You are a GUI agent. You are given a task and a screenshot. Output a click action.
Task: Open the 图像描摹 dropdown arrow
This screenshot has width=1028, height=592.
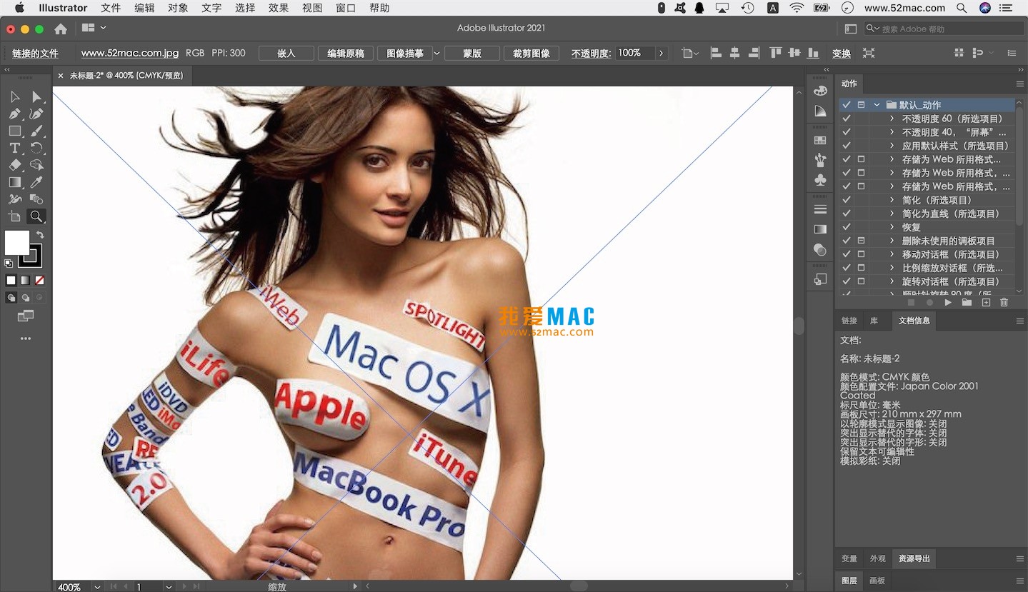436,54
